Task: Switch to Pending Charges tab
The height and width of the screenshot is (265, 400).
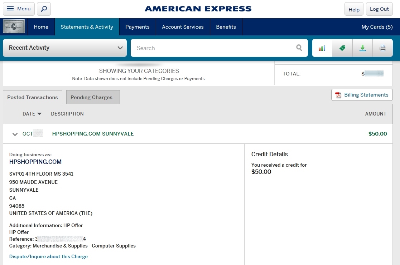Action: tap(91, 97)
